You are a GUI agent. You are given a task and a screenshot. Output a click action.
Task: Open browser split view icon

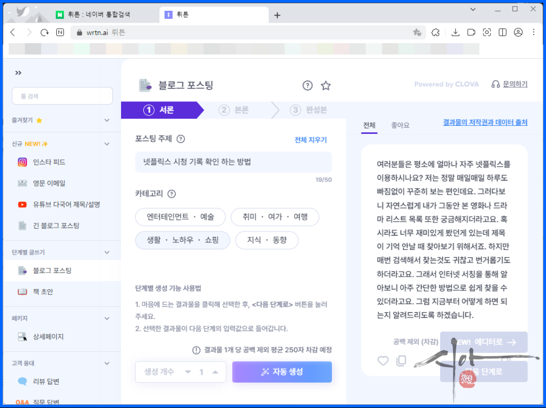point(502,32)
